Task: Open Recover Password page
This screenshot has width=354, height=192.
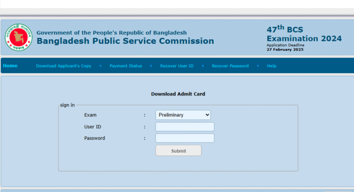Action: (230, 66)
